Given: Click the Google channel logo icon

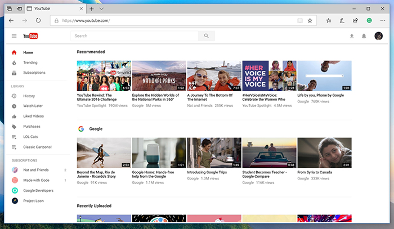Looking at the screenshot, I should tap(81, 129).
